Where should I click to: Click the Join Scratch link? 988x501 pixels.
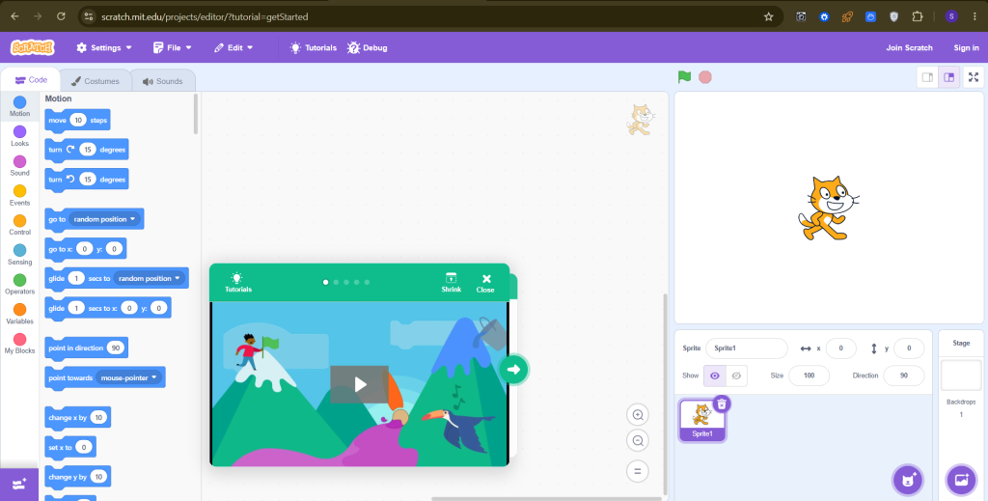(909, 48)
